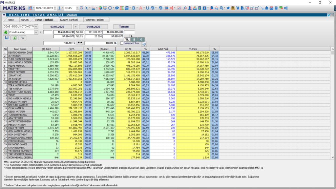The width and height of the screenshot is (336, 189).
Task: Export table with the Excel icon
Action: pos(14,38)
